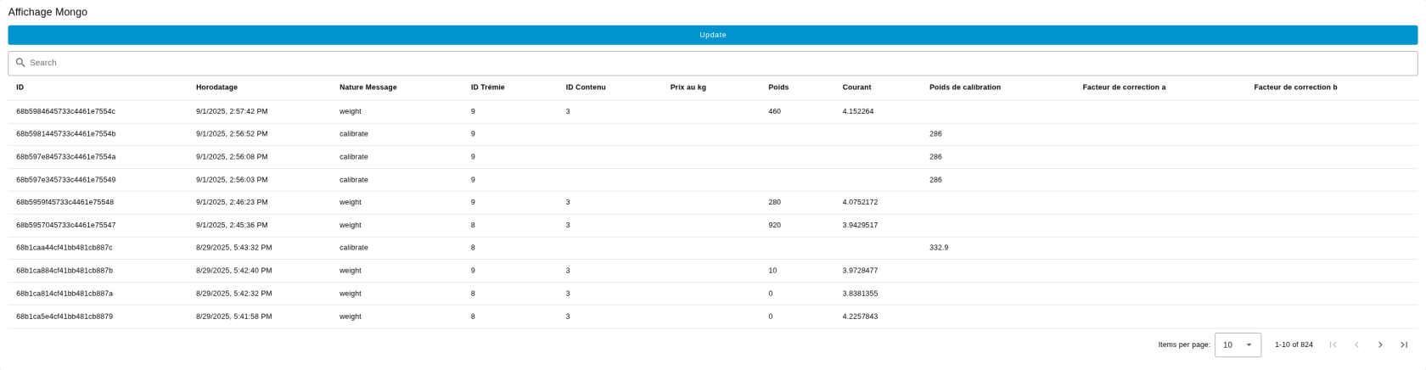Viewport: 1426px width, 370px height.
Task: Click the 332.9 calibration weight cell
Action: [938, 248]
